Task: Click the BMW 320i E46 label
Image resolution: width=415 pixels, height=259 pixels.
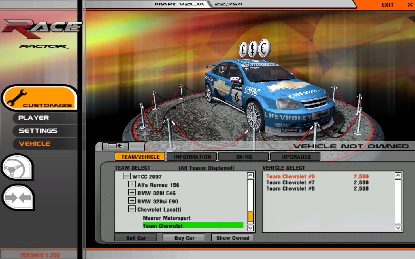Action: click(x=156, y=193)
